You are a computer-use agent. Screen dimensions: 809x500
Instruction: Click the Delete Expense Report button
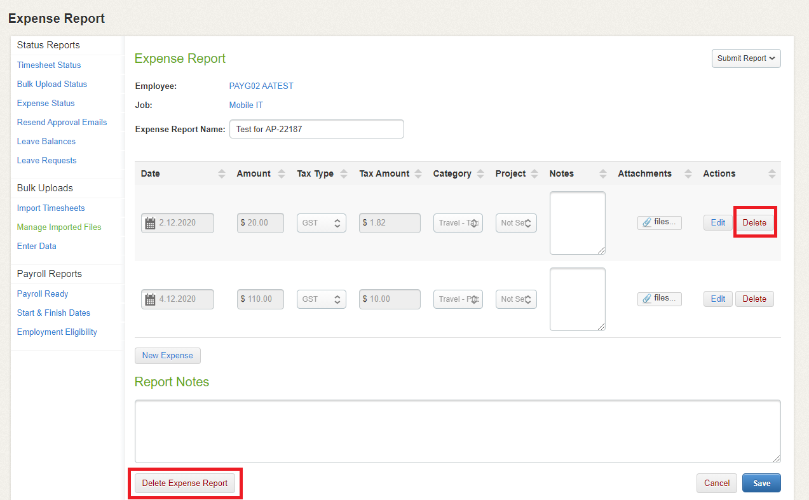(184, 483)
